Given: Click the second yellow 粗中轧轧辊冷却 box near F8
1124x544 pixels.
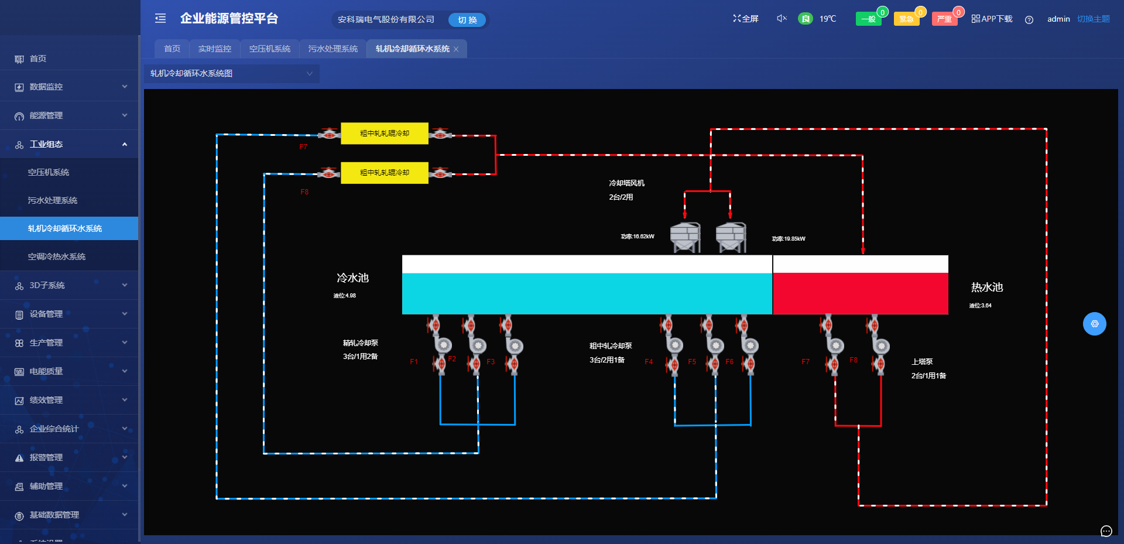Looking at the screenshot, I should (x=385, y=173).
